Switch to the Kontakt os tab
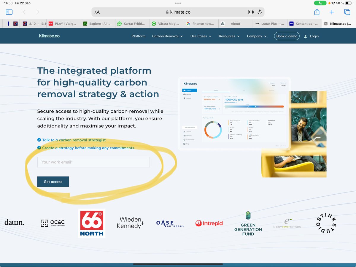Screen dimensions: 356x267 304,24
